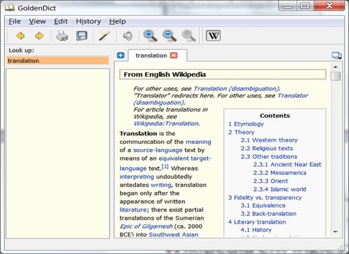Screen dimensions: 349x254
Task: Jump to 2.3.1 Ancient Near East
Action: point(287,165)
